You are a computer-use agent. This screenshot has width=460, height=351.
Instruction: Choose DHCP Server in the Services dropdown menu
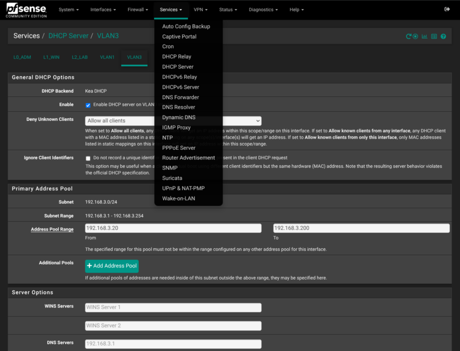178,67
